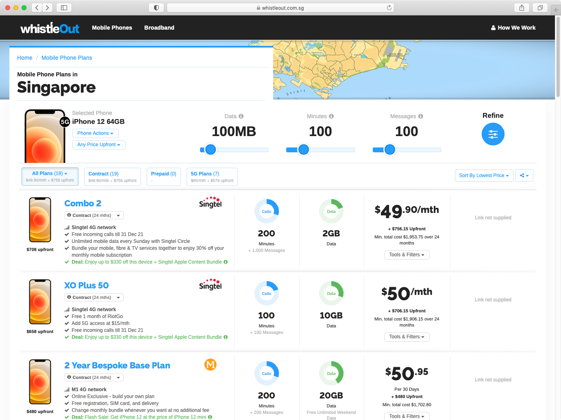The height and width of the screenshot is (420, 561).
Task: Click the share icon button beside sort
Action: click(x=524, y=175)
